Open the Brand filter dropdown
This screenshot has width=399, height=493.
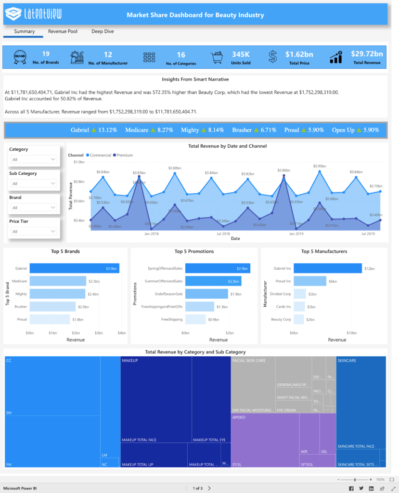(34, 208)
